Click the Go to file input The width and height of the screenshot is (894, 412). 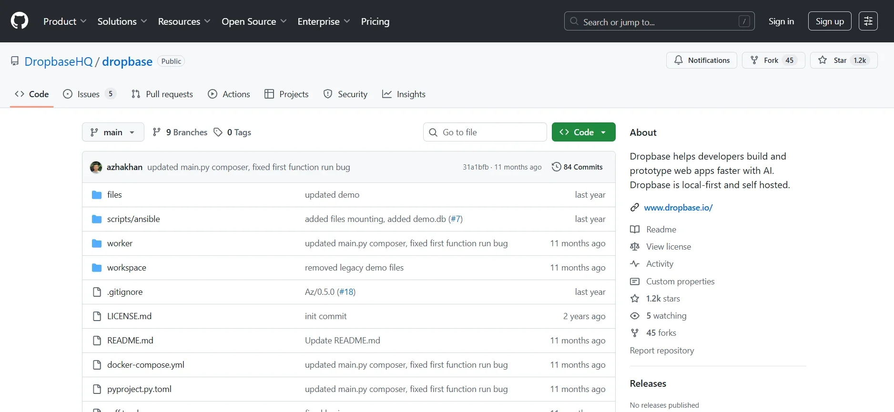485,132
